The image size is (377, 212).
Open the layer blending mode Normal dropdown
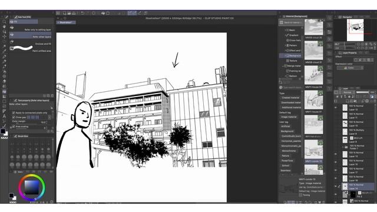point(349,92)
